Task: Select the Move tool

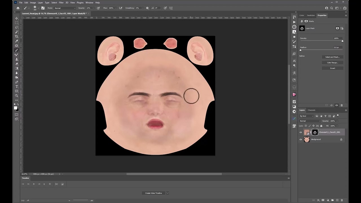Action: pos(17,18)
